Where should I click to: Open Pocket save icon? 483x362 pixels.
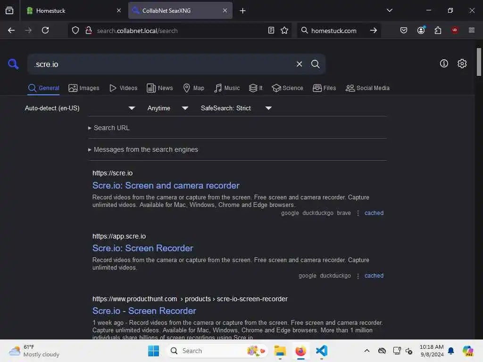(x=404, y=30)
